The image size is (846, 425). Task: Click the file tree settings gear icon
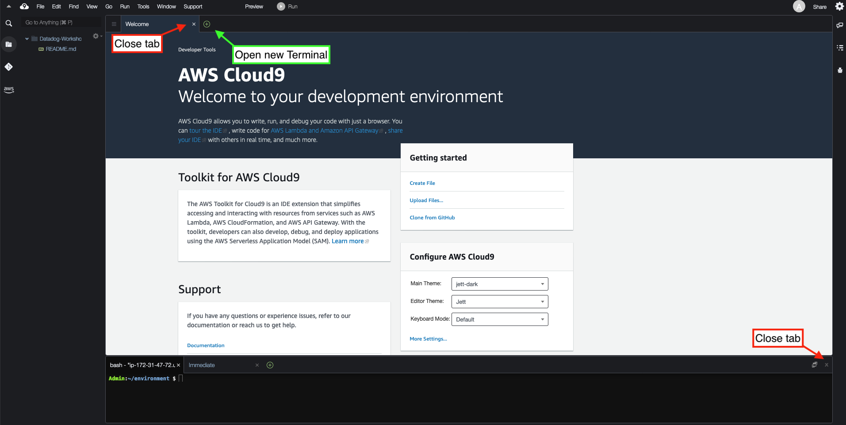tap(96, 36)
